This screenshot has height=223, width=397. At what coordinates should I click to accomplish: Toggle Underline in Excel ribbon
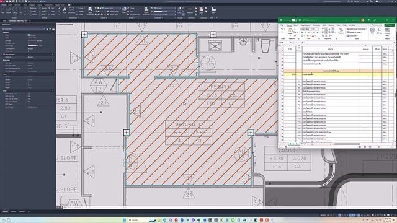pyautogui.click(x=309, y=32)
